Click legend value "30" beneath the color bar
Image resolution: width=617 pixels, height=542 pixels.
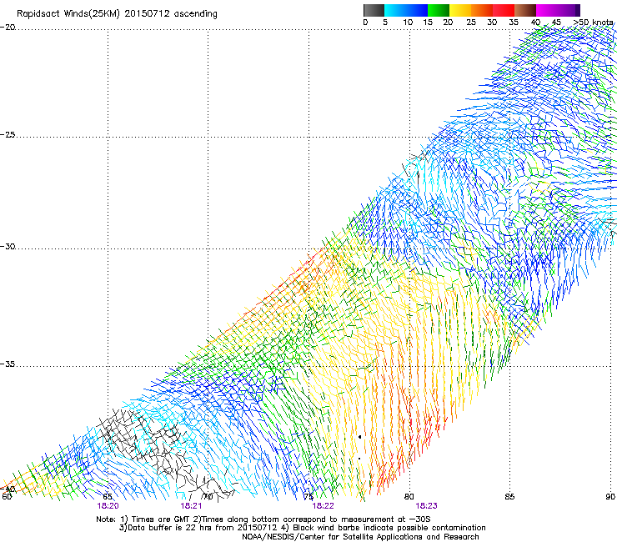pyautogui.click(x=492, y=23)
